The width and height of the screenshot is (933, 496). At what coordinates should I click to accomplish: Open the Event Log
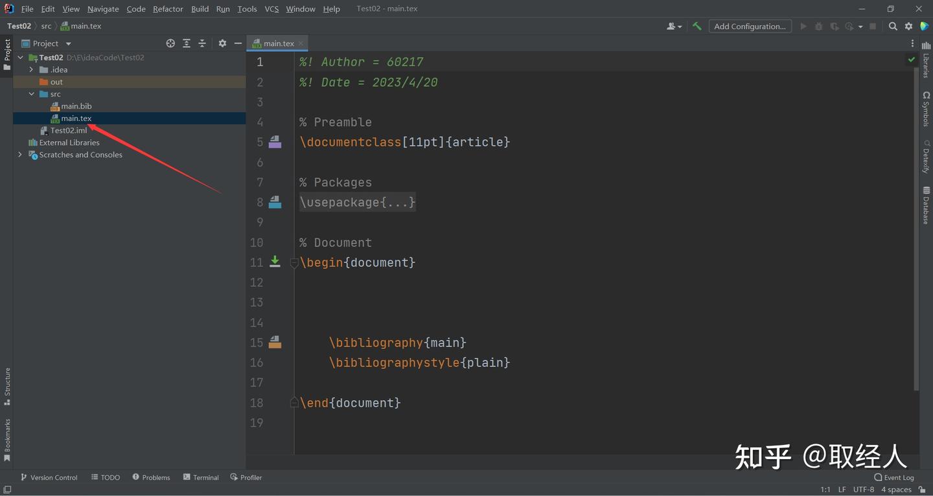pos(894,477)
